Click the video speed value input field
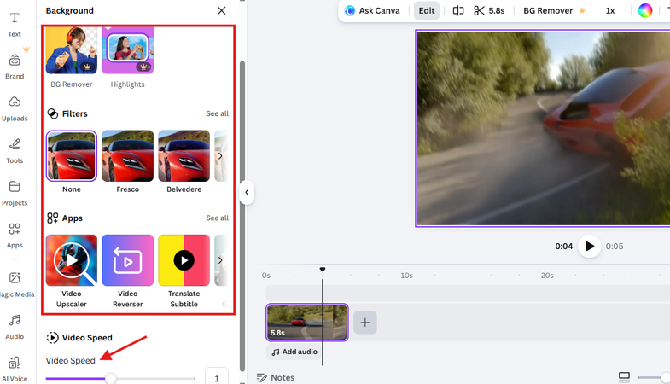Screen dimensions: 670x384 [x=217, y=376]
